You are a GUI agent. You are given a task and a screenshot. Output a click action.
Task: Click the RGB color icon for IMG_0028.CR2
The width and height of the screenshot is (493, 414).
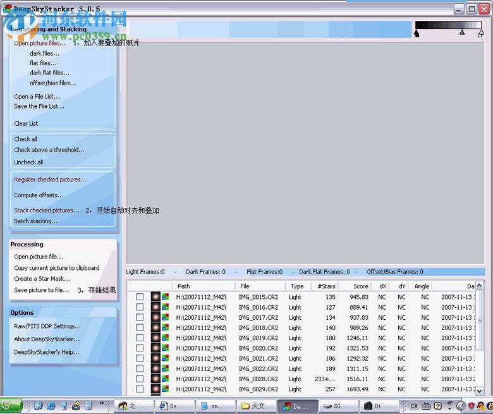(166, 379)
